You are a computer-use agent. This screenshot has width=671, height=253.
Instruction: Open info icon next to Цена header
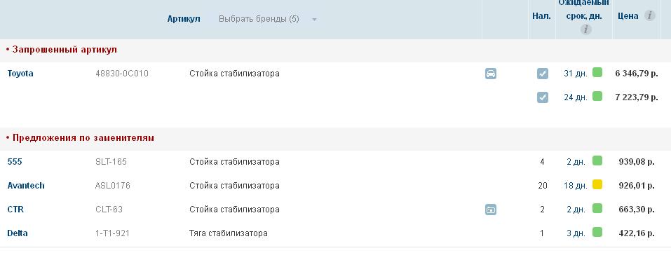(649, 16)
